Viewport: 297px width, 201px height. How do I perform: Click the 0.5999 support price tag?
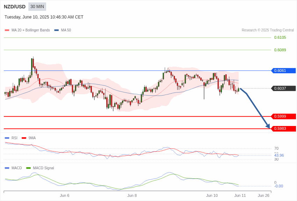tap(284, 116)
